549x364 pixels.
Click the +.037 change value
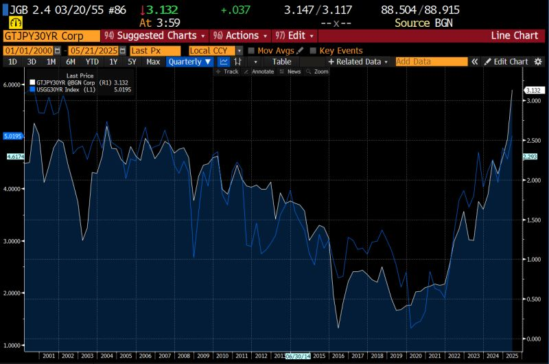(235, 10)
